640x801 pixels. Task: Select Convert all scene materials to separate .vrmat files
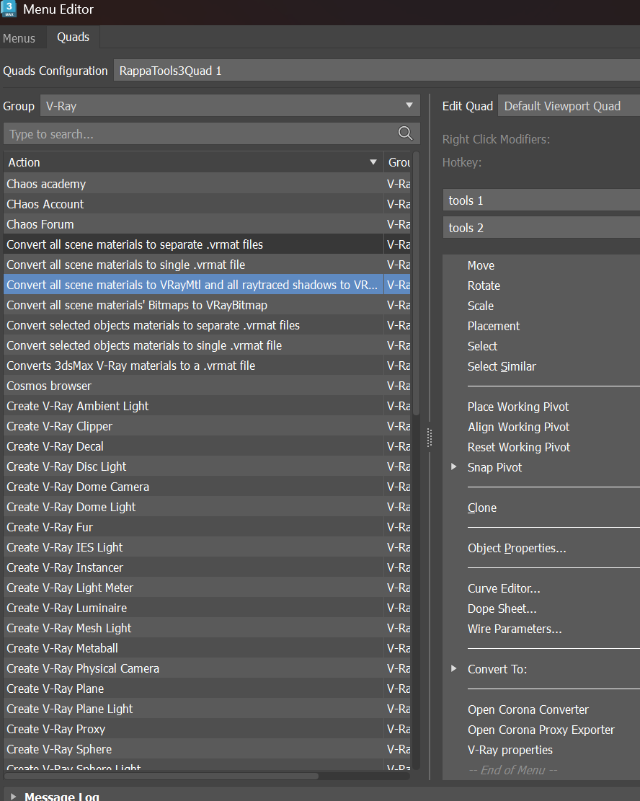pyautogui.click(x=207, y=244)
